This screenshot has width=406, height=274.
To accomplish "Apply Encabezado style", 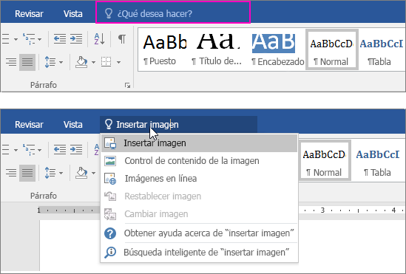I will click(x=277, y=49).
